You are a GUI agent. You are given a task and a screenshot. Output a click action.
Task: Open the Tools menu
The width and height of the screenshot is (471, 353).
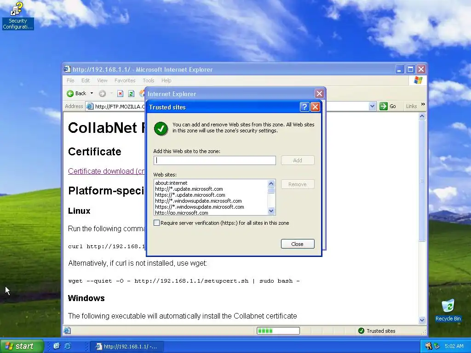pos(149,80)
